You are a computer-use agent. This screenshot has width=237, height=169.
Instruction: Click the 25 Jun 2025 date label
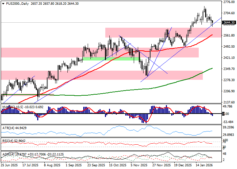coord(9,166)
